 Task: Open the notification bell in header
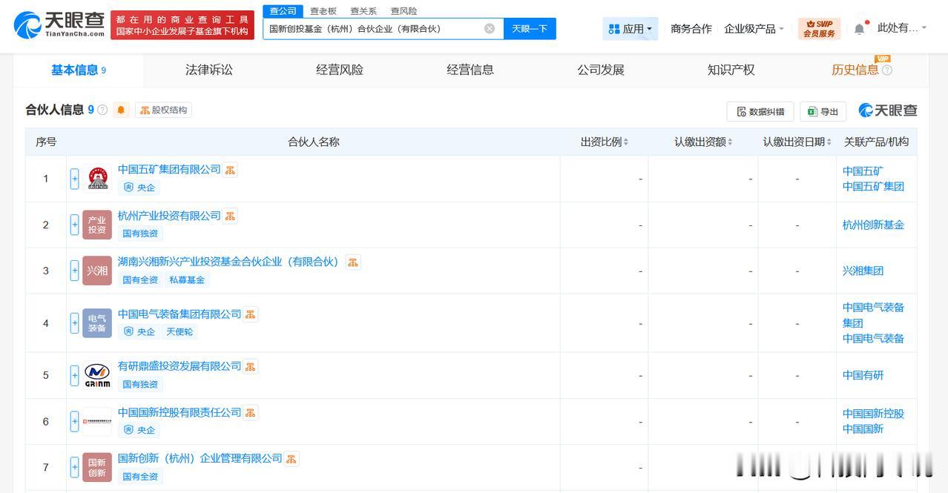859,28
